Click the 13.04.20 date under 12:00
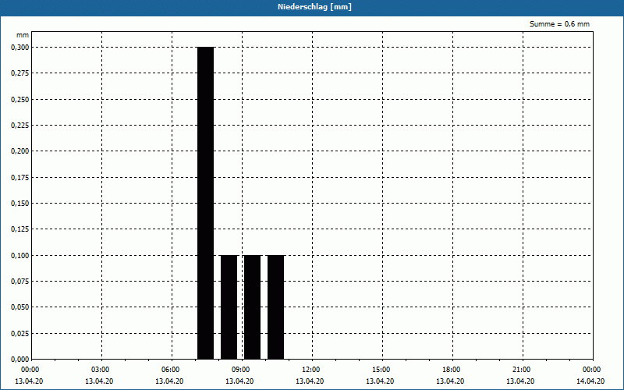This screenshot has width=624, height=390. (x=310, y=381)
